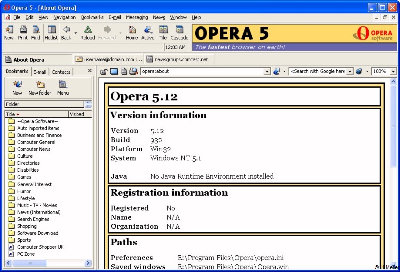Select the E-mail hotlist tab
Image resolution: width=400 pixels, height=272 pixels.
coord(40,72)
